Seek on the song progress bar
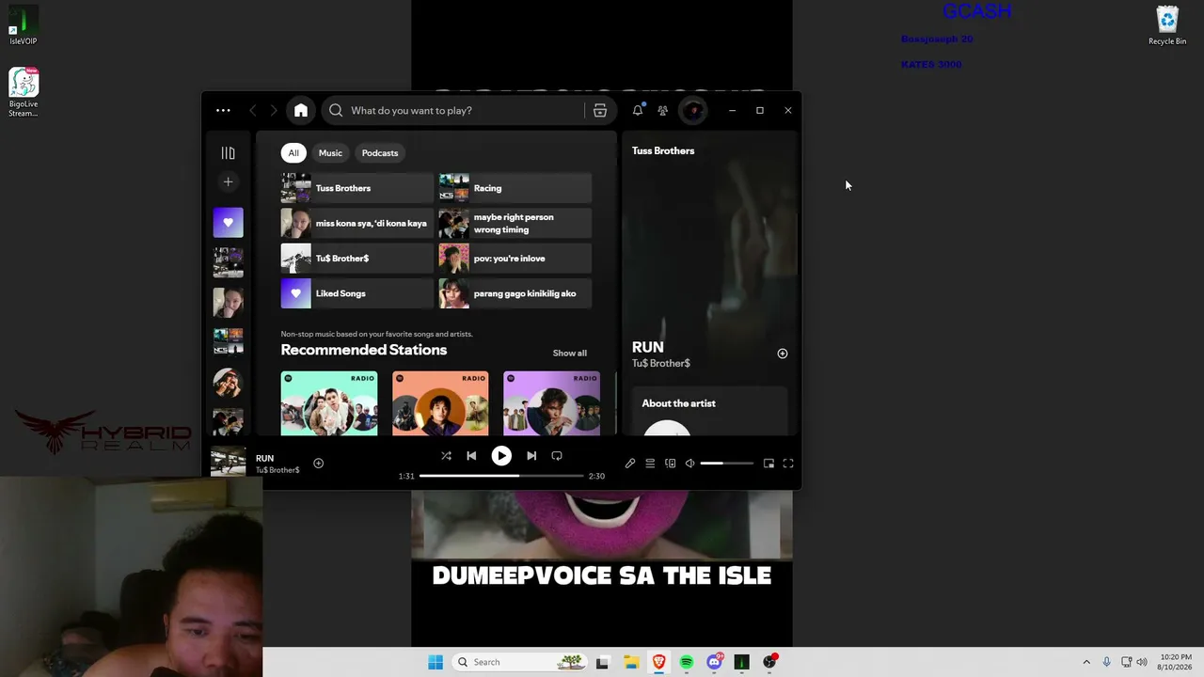Viewport: 1204px width, 677px height. pyautogui.click(x=501, y=476)
